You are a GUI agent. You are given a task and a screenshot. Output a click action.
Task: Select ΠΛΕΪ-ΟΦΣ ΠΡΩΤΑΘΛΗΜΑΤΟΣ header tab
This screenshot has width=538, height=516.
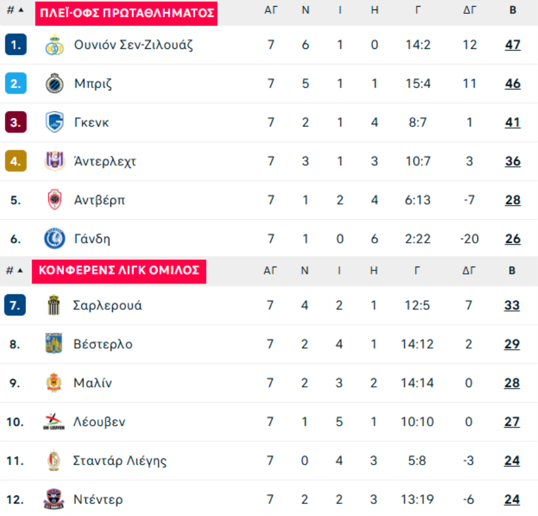click(x=126, y=13)
